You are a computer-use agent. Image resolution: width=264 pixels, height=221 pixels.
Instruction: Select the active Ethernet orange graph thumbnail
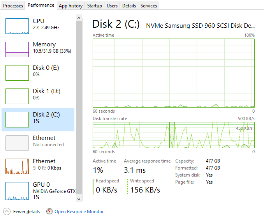(x=17, y=166)
